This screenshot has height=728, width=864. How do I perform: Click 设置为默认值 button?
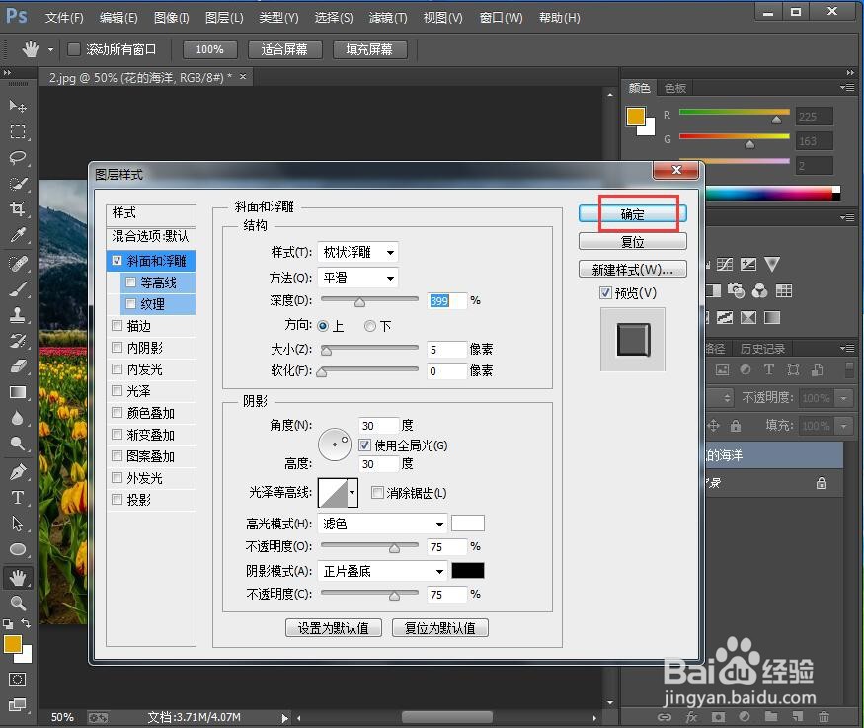pyautogui.click(x=334, y=627)
